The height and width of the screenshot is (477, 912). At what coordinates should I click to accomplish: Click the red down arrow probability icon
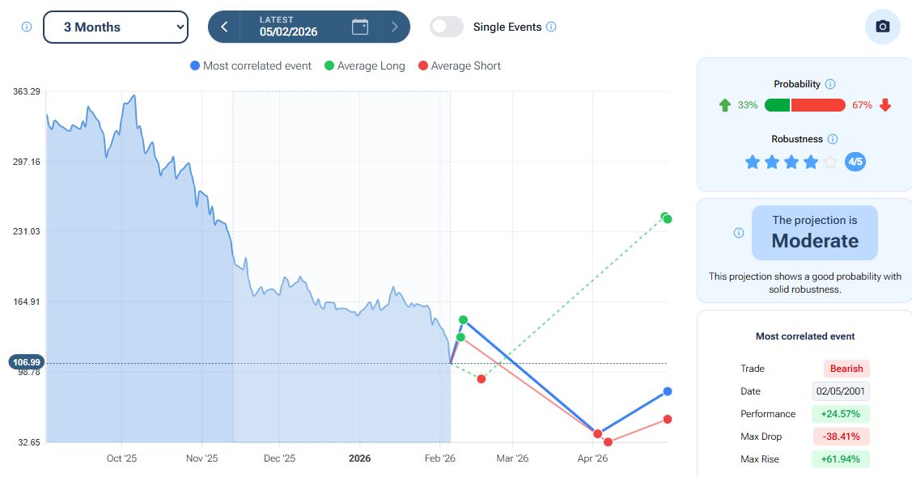click(885, 105)
